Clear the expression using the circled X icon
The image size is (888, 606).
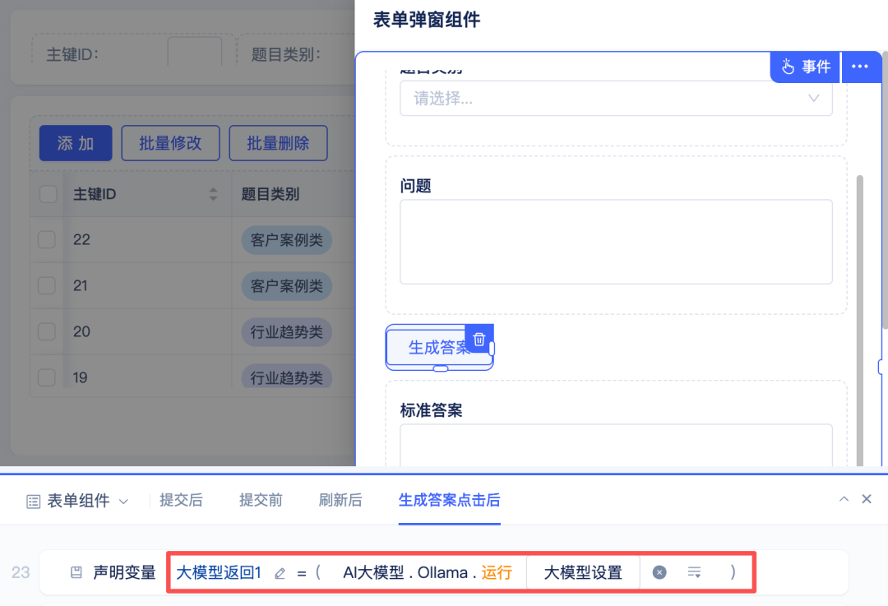pyautogui.click(x=659, y=573)
